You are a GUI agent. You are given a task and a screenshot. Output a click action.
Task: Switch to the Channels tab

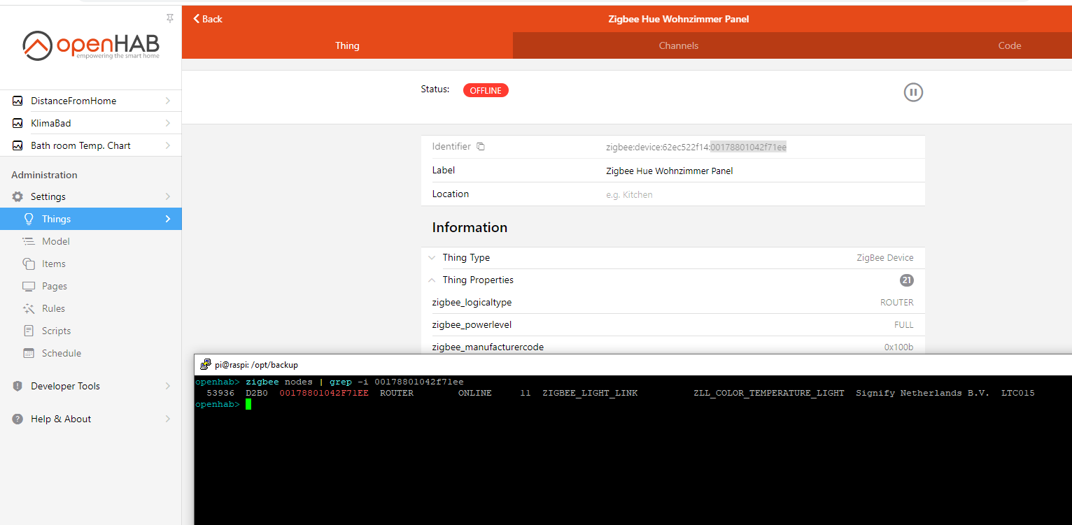point(678,45)
